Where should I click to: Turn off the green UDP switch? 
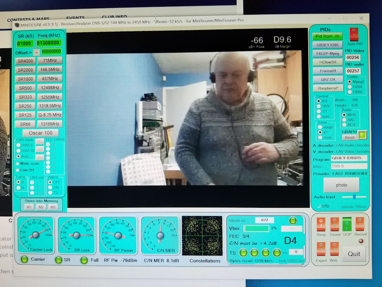point(347,224)
